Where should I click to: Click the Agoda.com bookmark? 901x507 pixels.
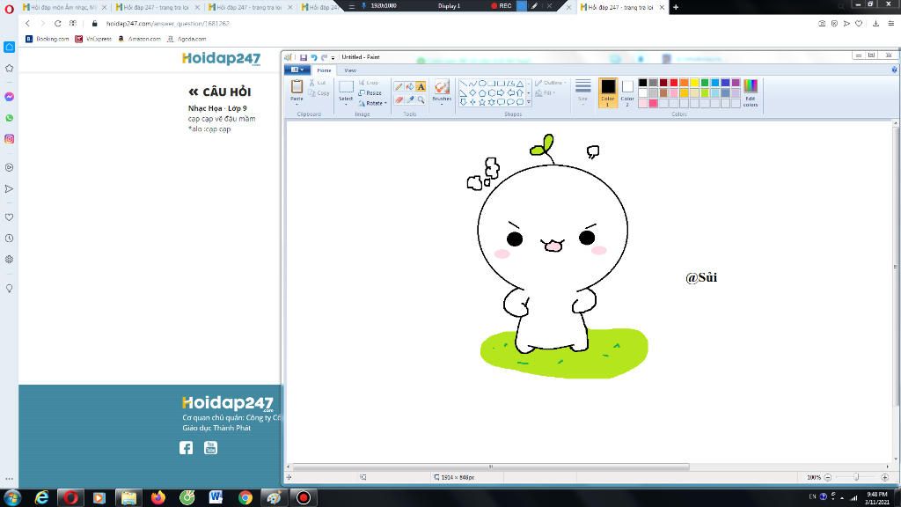pyautogui.click(x=187, y=39)
